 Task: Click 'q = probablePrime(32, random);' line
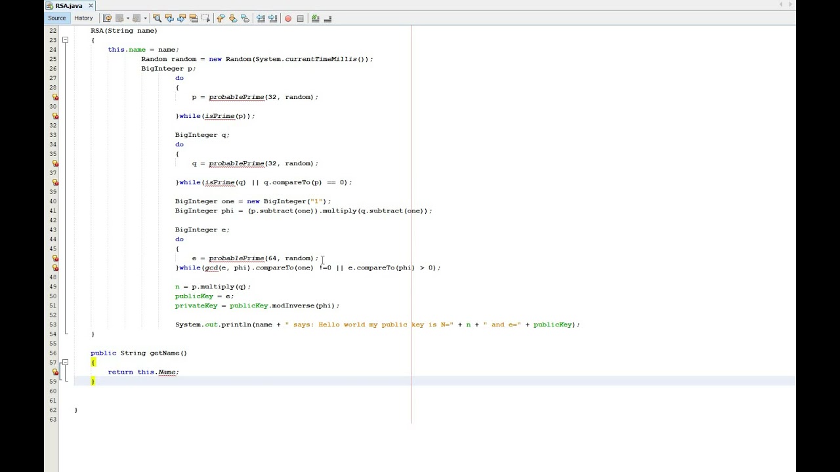255,163
